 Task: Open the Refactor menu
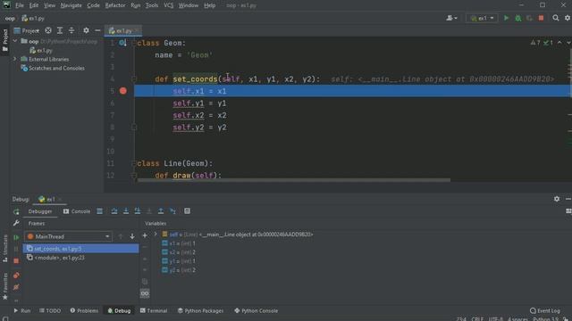pyautogui.click(x=115, y=5)
